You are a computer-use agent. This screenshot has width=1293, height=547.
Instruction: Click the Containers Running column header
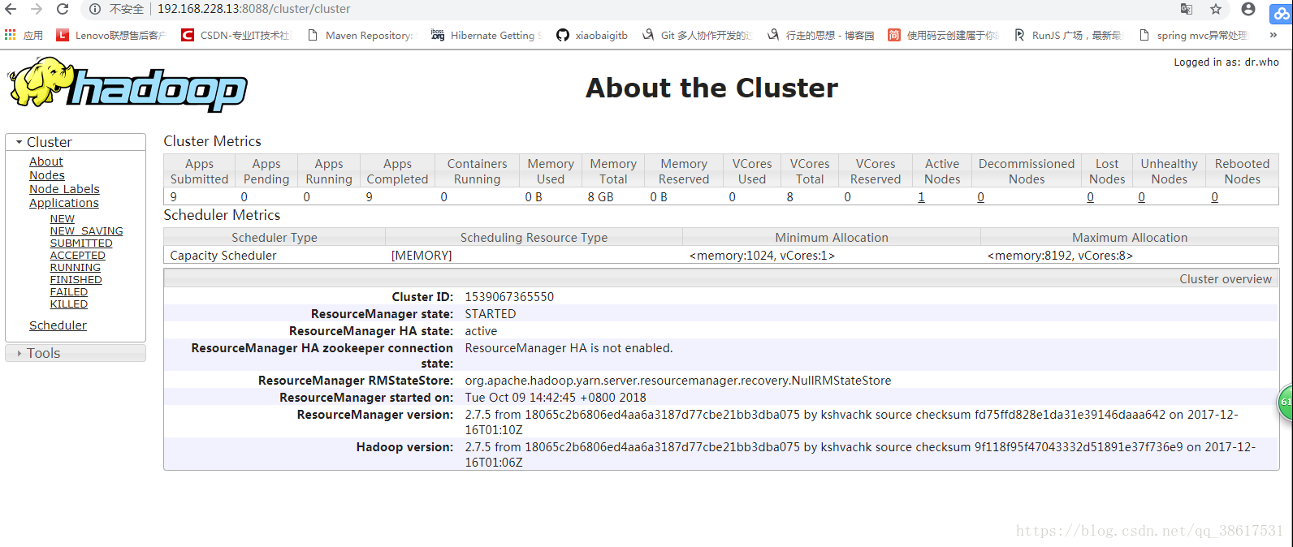click(x=477, y=171)
